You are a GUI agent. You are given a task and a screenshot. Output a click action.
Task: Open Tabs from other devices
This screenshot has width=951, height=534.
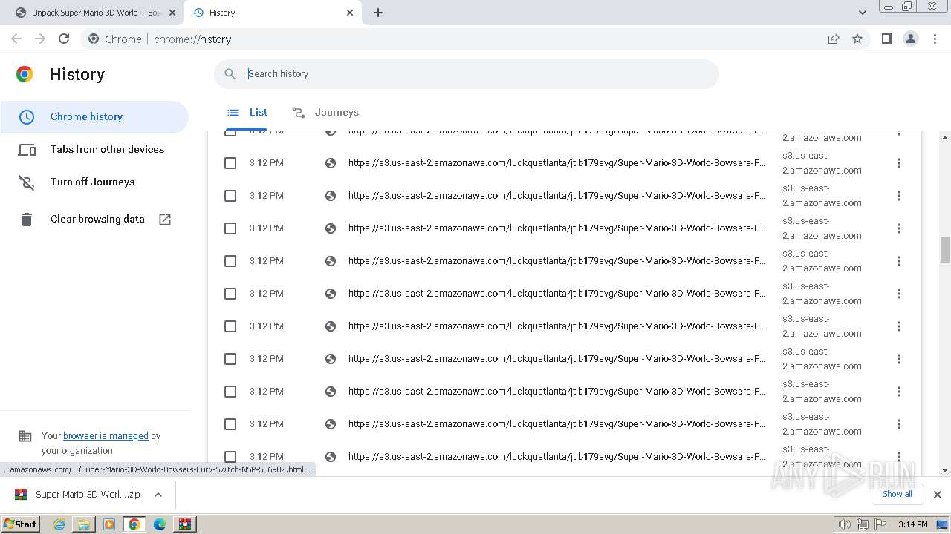tap(94, 150)
